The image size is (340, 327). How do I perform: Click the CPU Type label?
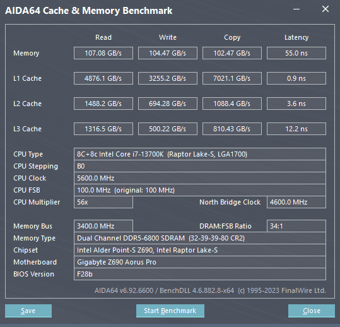pyautogui.click(x=28, y=154)
